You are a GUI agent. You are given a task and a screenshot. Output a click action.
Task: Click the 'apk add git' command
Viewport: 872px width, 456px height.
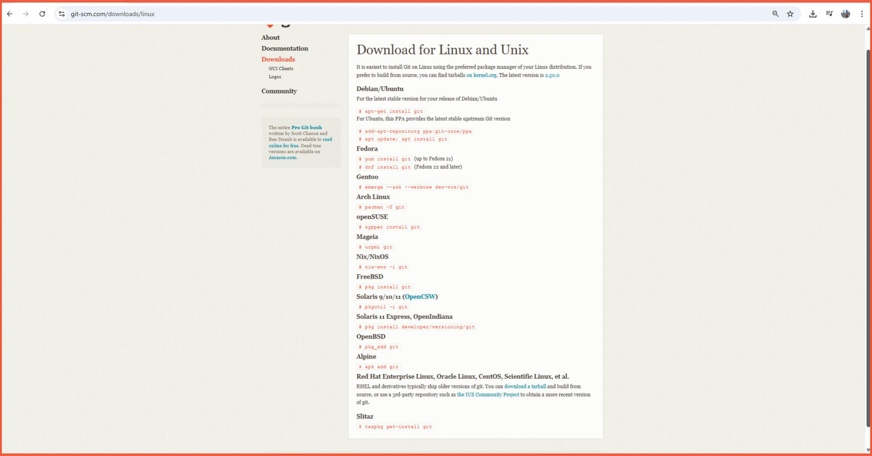point(378,367)
